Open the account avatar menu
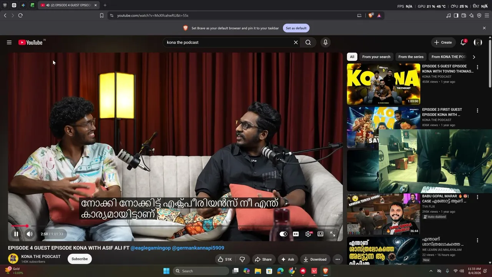The width and height of the screenshot is (492, 277). (x=478, y=42)
